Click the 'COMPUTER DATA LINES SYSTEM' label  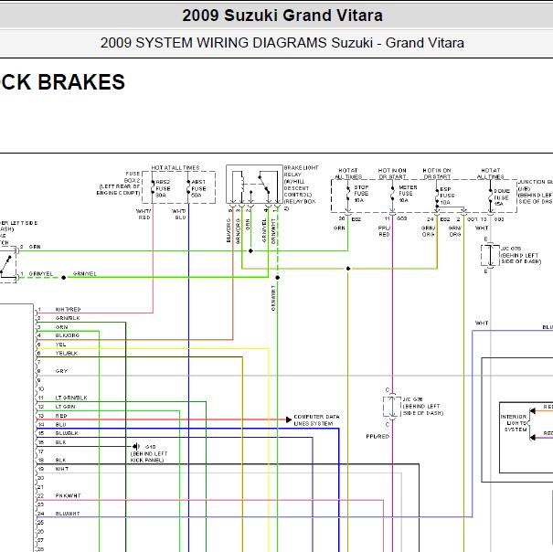click(x=316, y=420)
